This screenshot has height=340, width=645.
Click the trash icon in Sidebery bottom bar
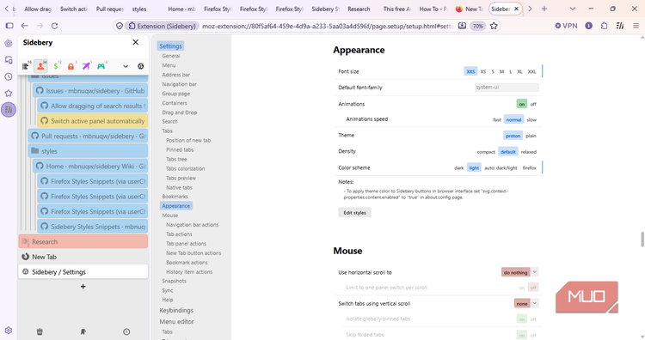40,331
